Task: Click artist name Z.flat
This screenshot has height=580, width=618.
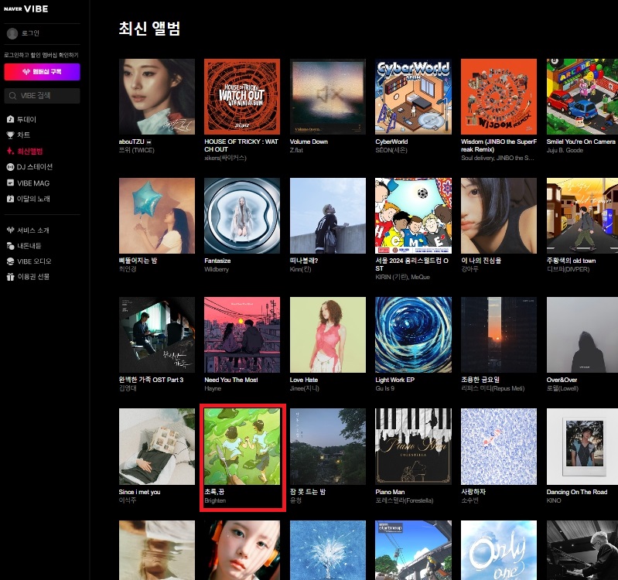Action: (296, 150)
